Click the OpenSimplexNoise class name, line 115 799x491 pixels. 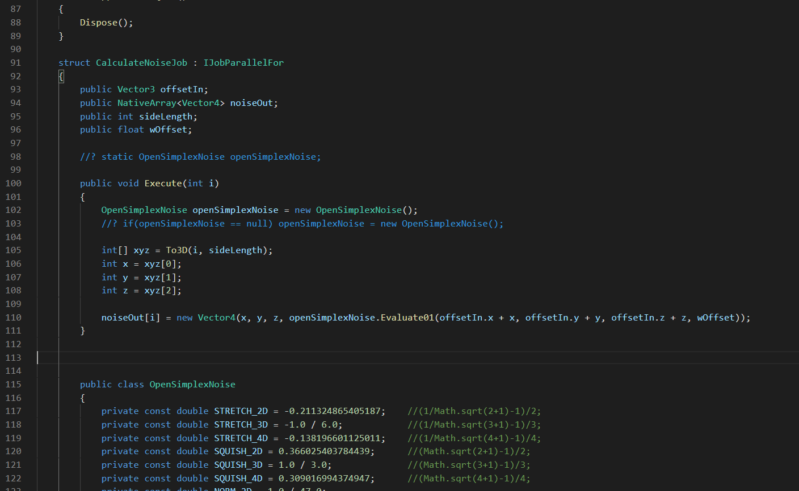click(192, 385)
